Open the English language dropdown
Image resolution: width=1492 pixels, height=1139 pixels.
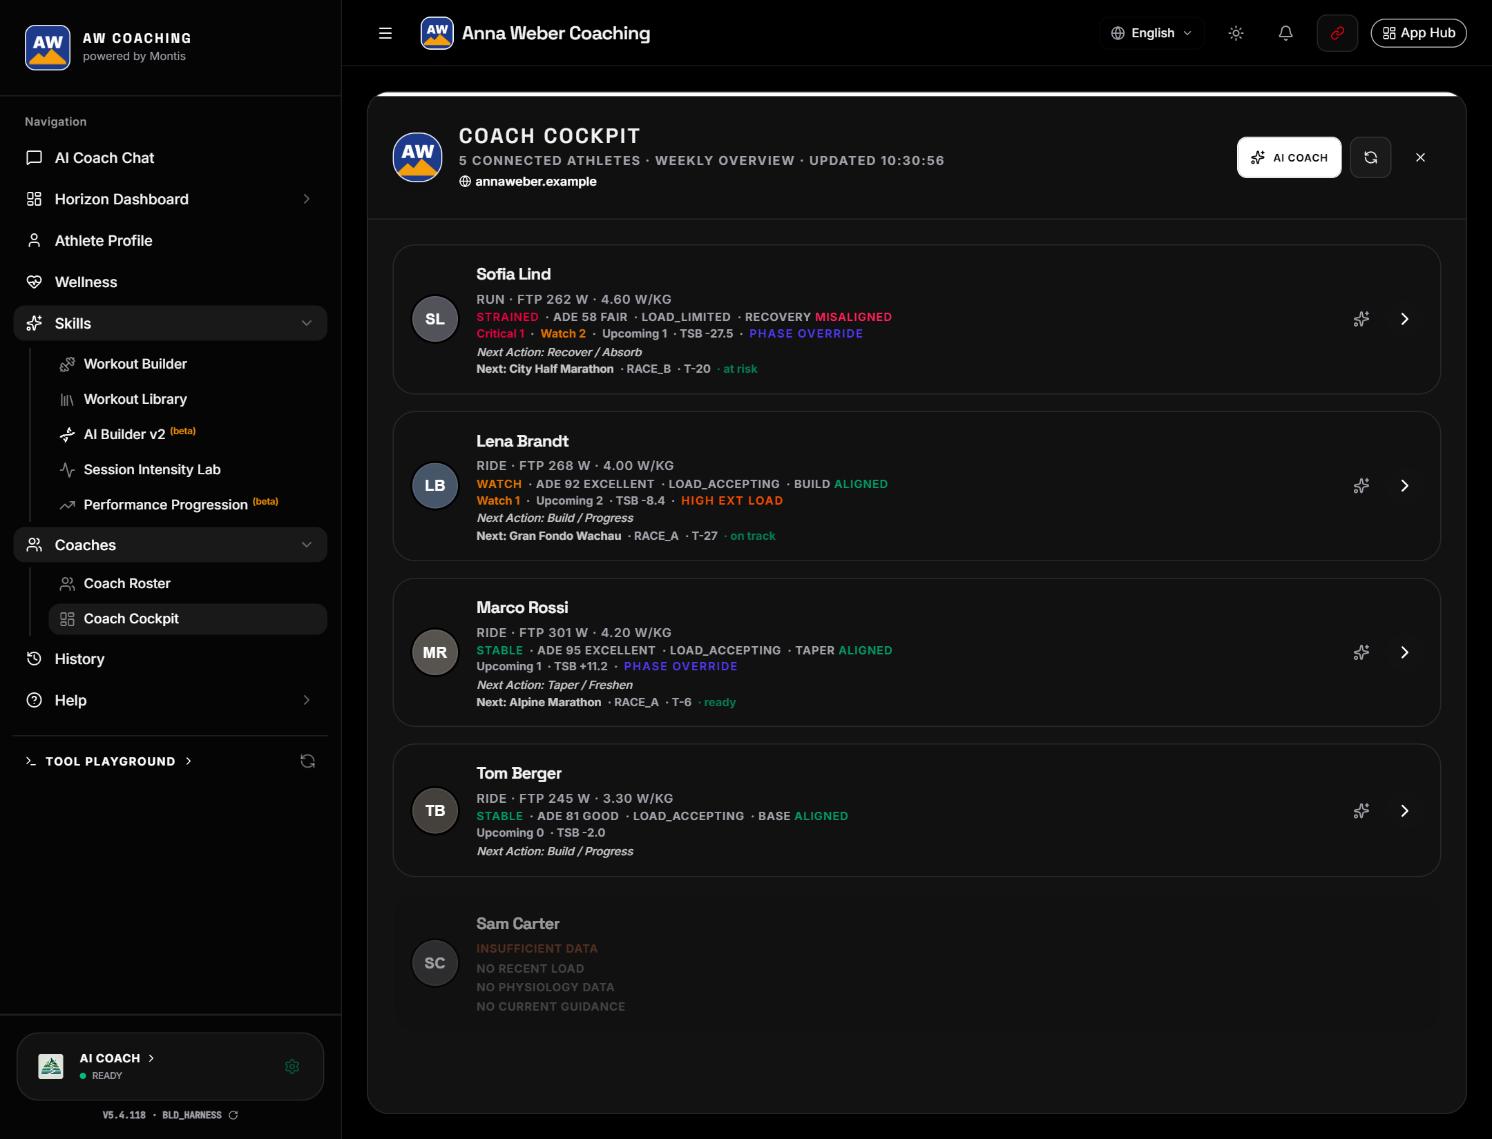pyautogui.click(x=1151, y=33)
